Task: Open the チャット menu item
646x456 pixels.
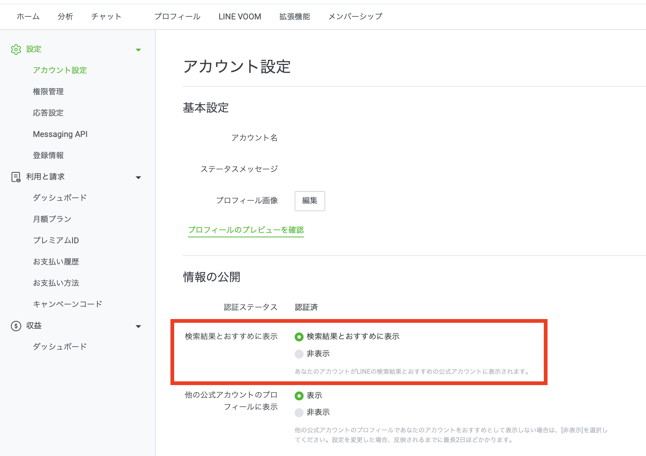Action: tap(106, 16)
